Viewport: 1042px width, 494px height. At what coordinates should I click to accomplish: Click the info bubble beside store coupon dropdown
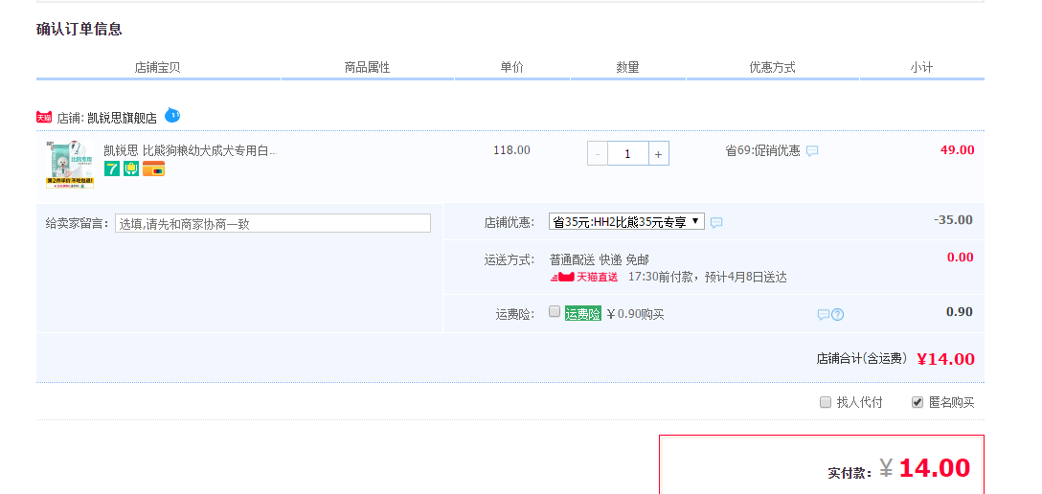(716, 223)
